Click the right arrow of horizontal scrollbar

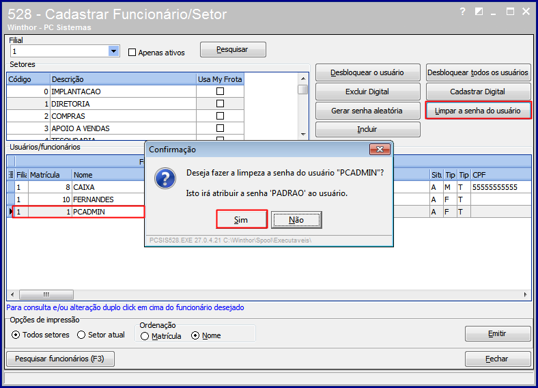[525, 294]
